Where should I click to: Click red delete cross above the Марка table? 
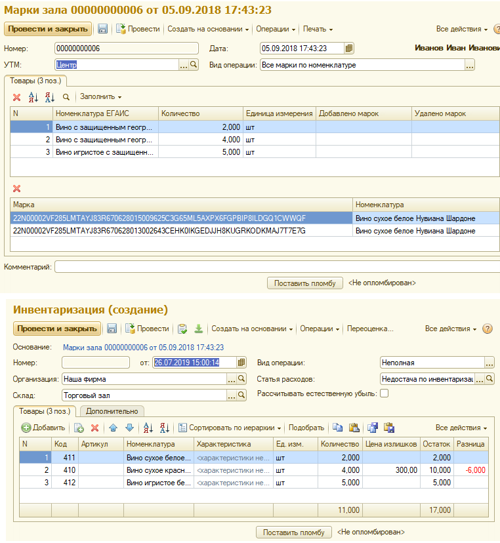17,188
